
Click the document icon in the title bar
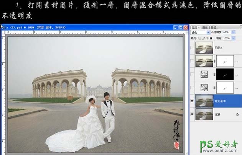click(x=4, y=28)
